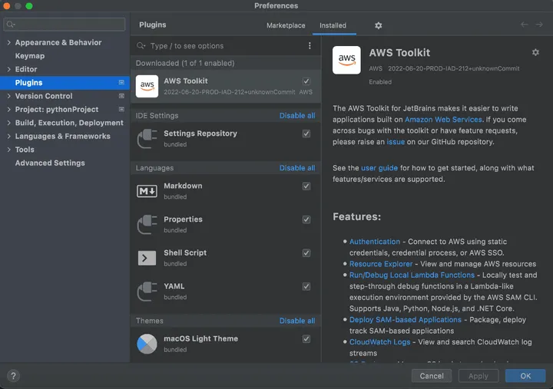The image size is (553, 389).
Task: Expand the Version Control section
Action: click(8, 97)
